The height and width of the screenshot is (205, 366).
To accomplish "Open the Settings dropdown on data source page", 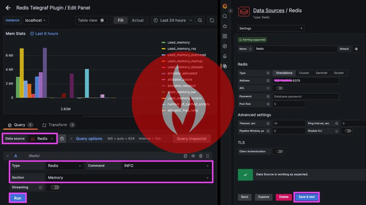I will click(x=271, y=29).
